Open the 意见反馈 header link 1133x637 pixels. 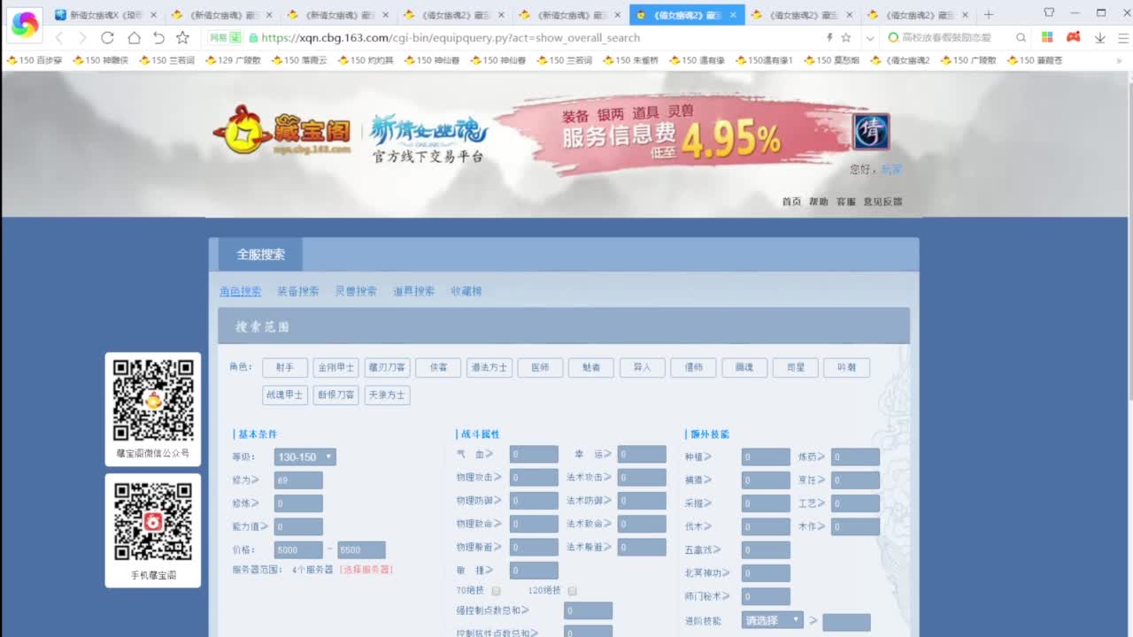[883, 202]
